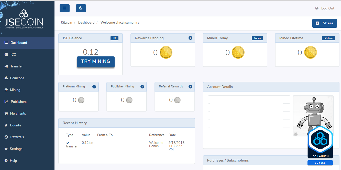Screen dimensions: 341x170
Task: Click the From > To column header
Action: tap(105, 135)
